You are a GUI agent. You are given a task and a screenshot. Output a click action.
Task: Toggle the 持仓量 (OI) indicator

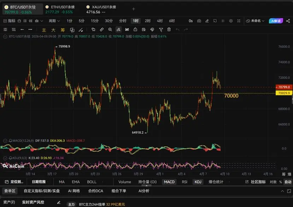(147, 182)
